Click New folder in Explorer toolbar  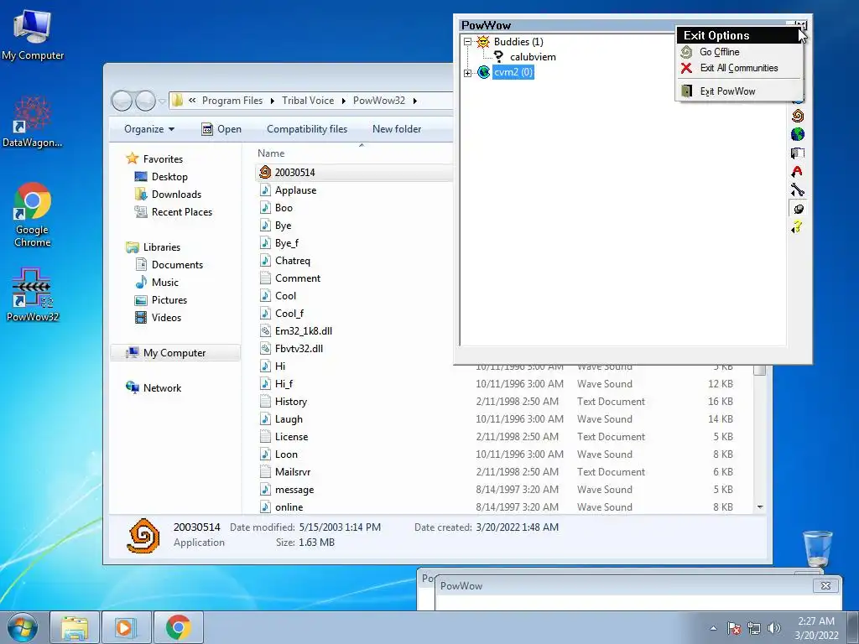397,129
